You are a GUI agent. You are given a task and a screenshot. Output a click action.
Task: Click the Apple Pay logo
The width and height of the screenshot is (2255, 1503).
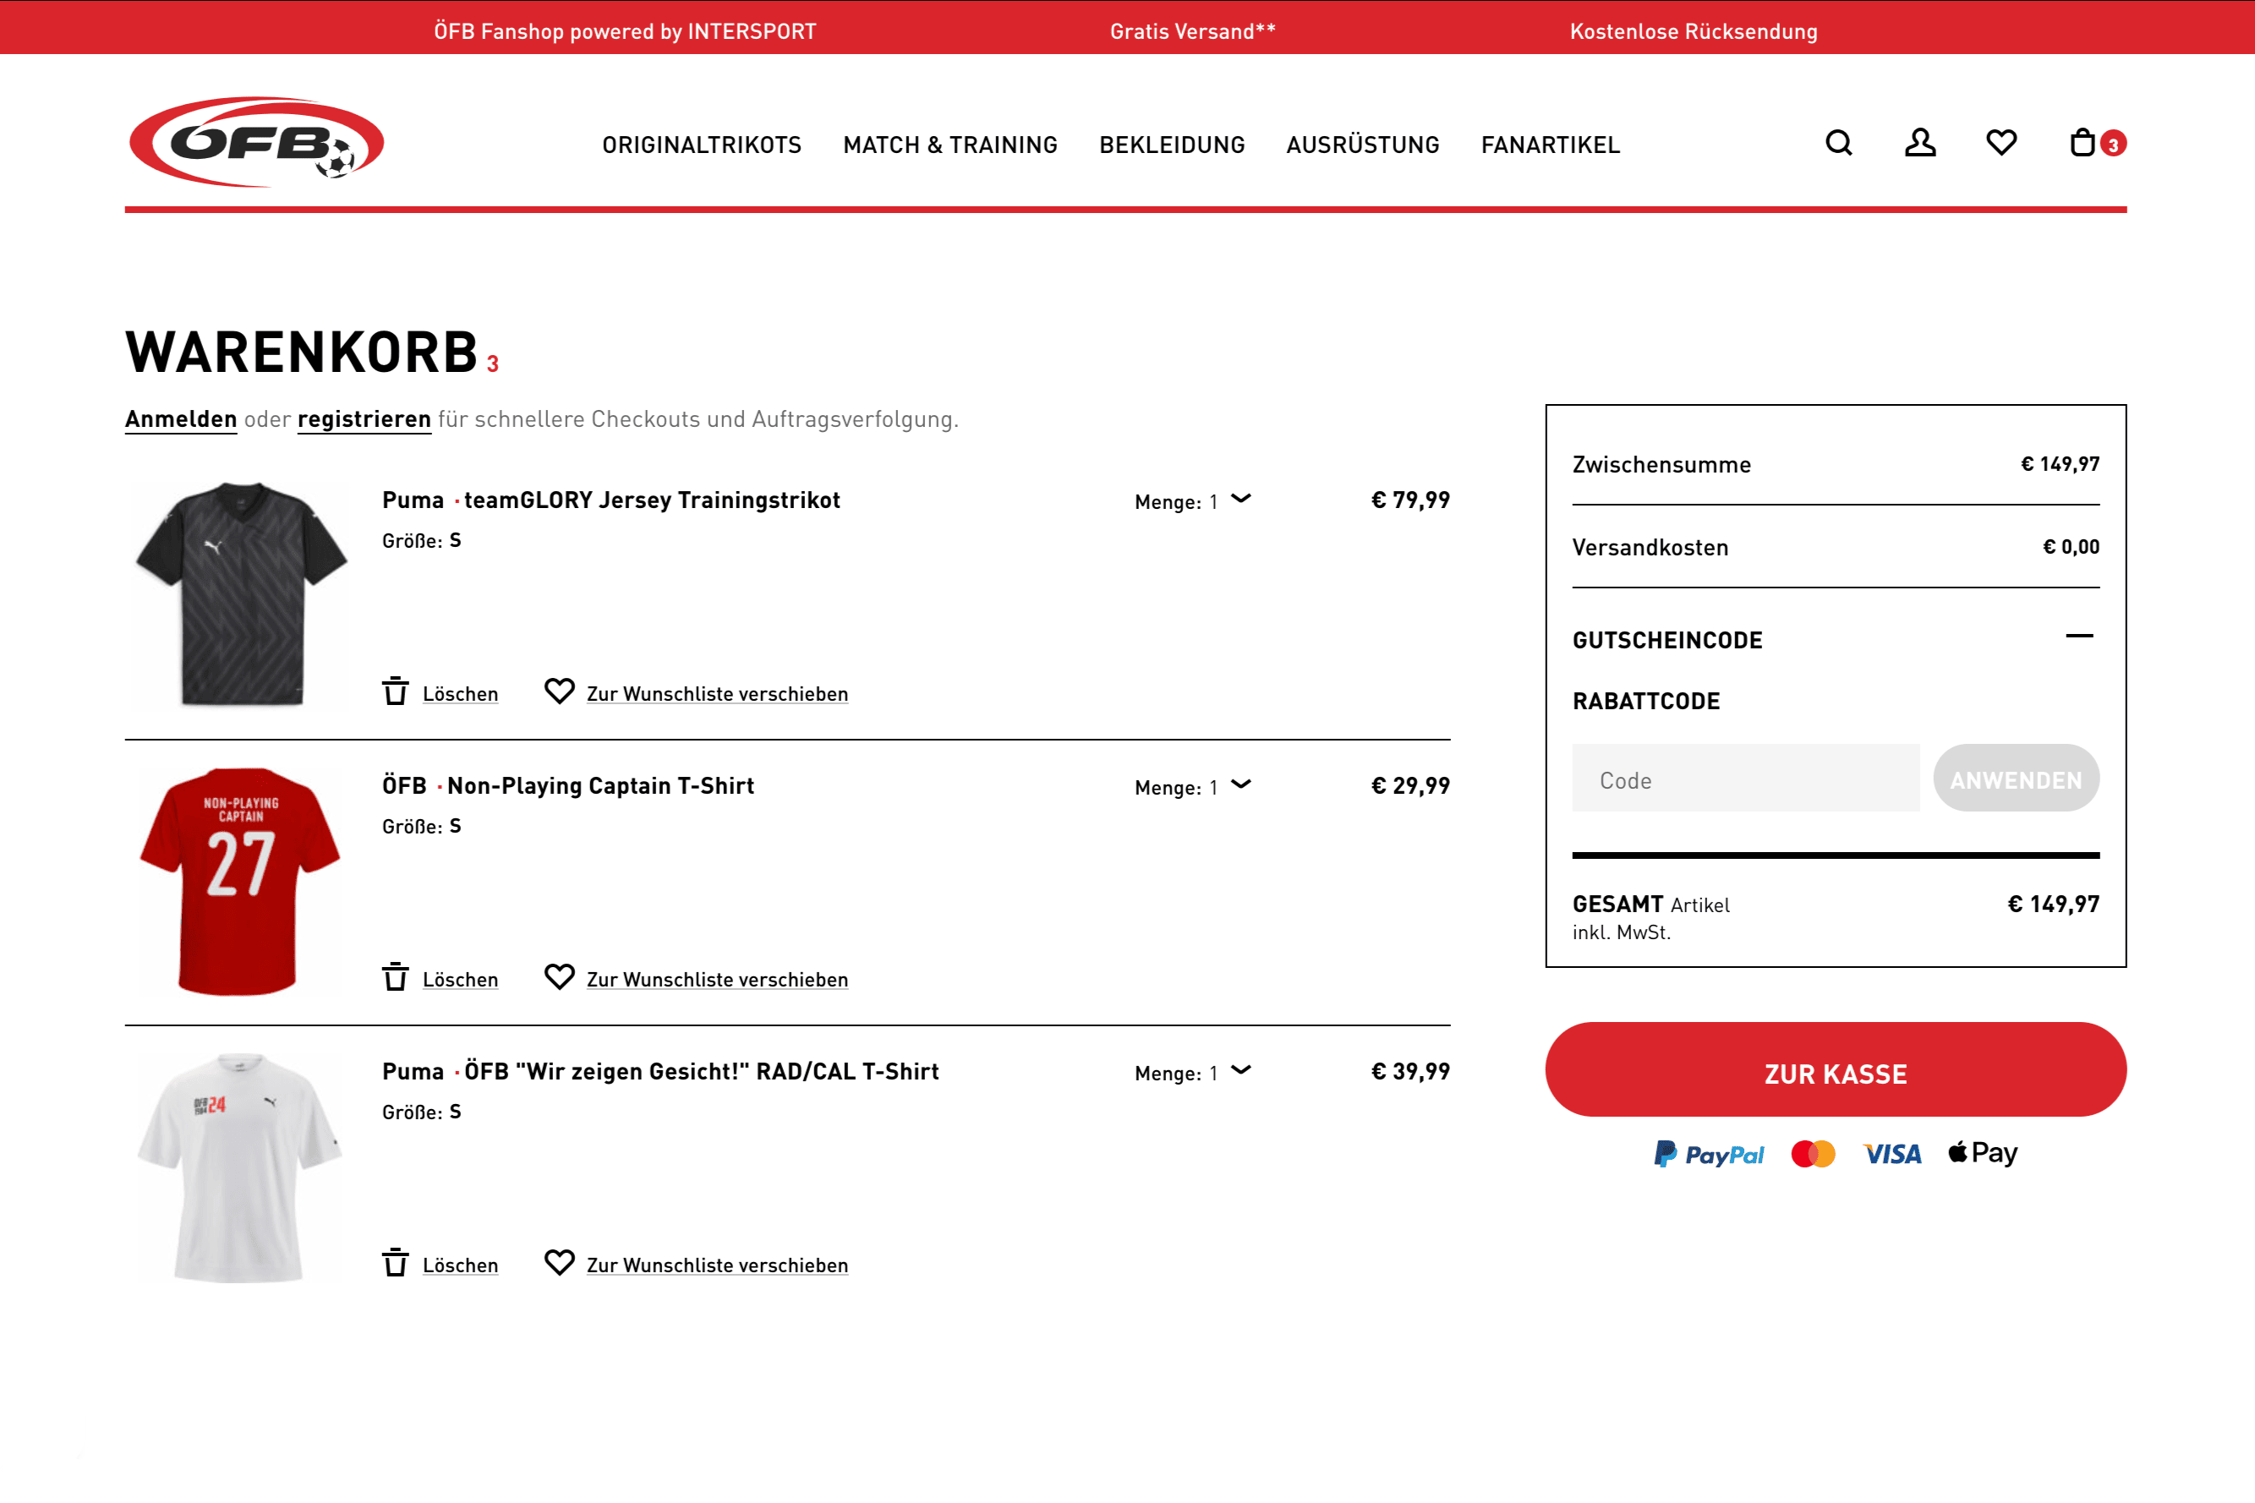click(x=1983, y=1153)
